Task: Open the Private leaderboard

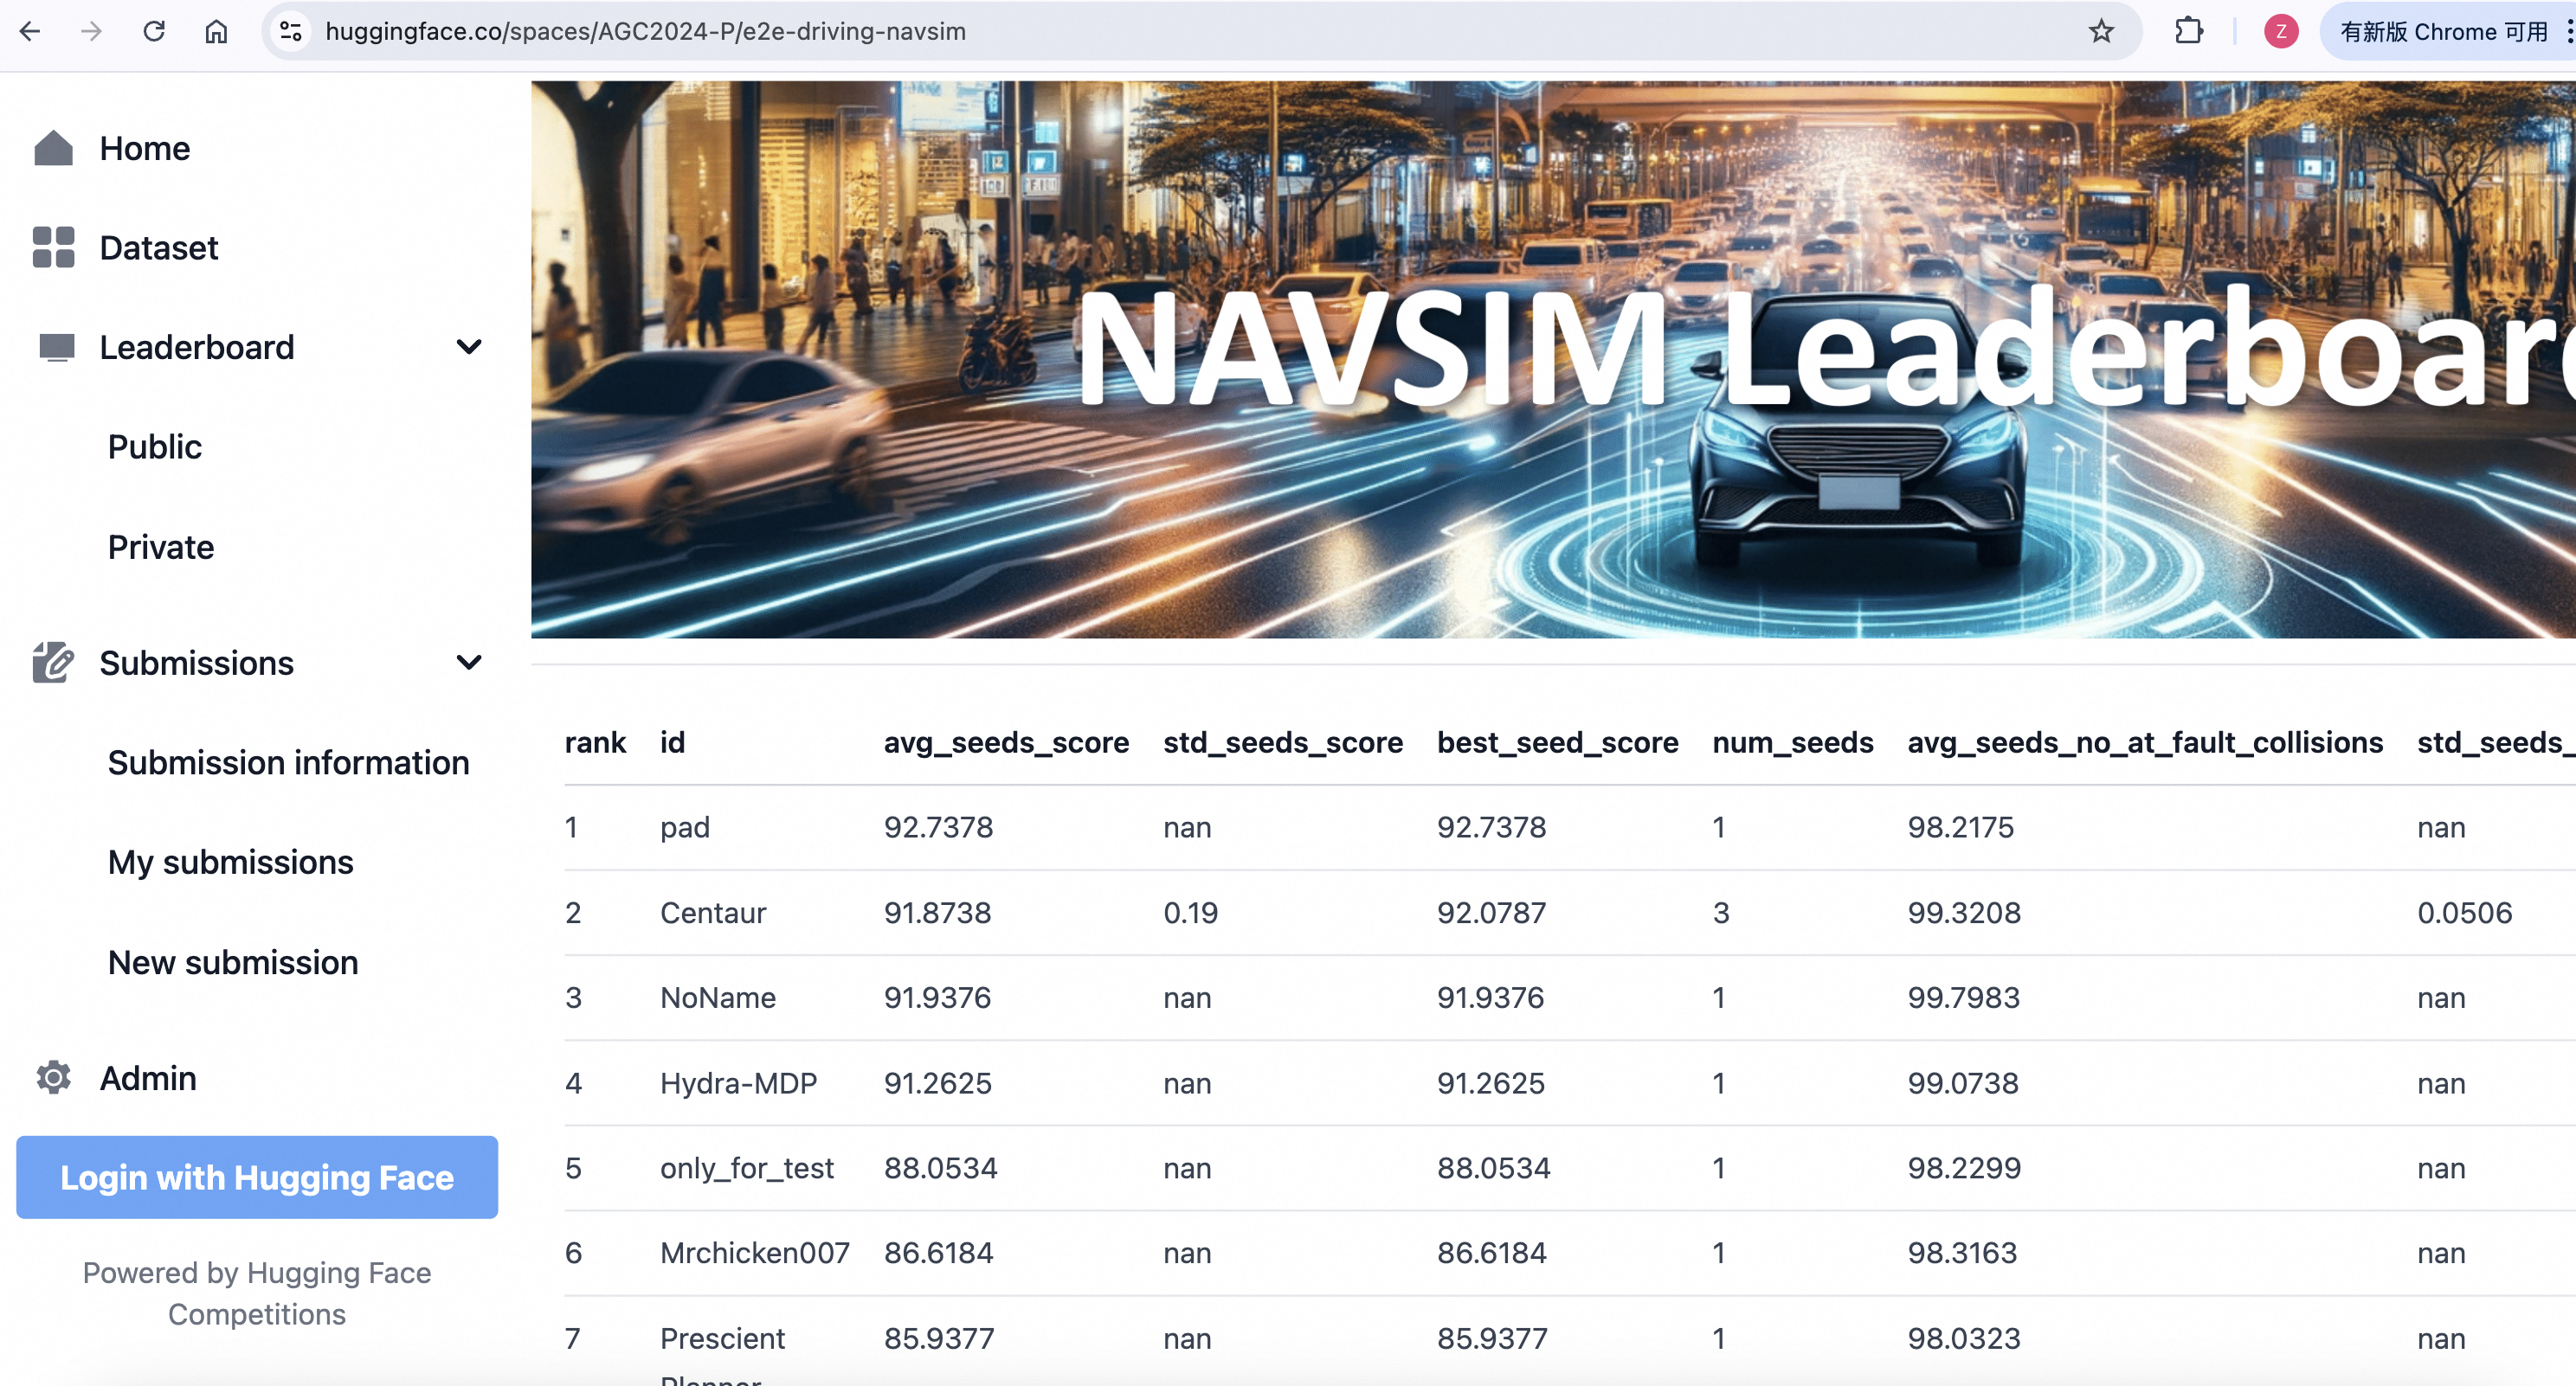Action: [x=160, y=547]
